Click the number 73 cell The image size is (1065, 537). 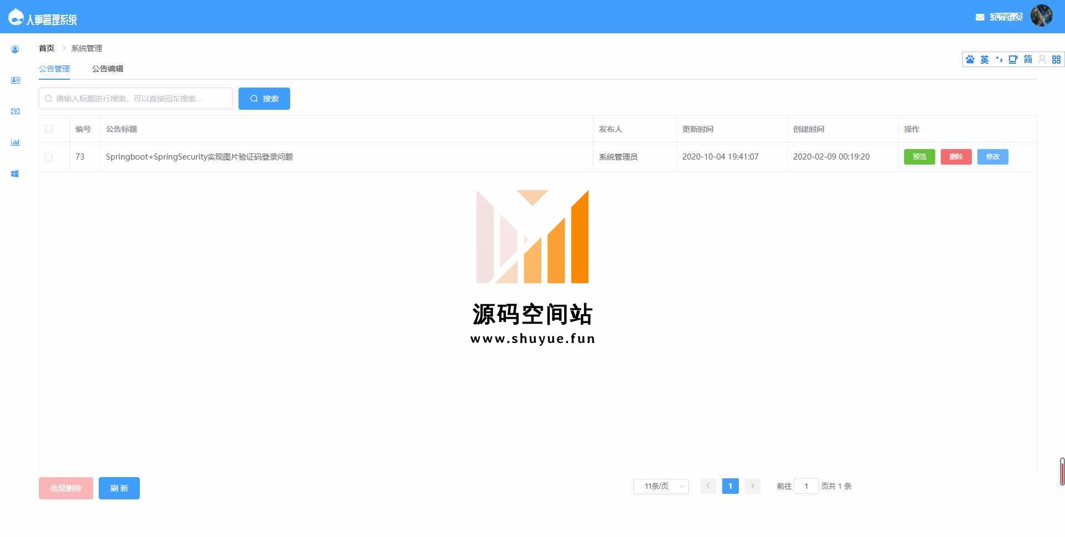[x=80, y=157]
